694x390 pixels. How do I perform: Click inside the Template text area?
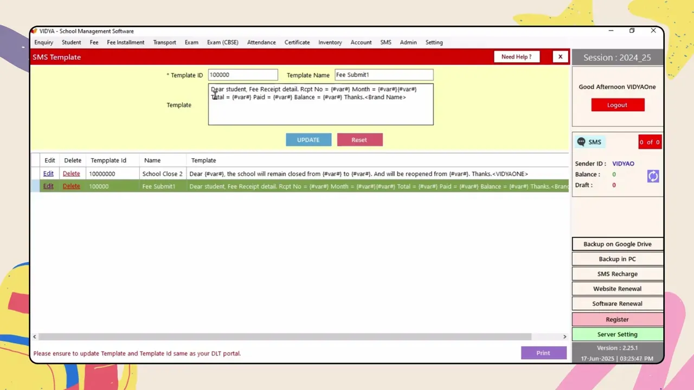[x=320, y=105]
